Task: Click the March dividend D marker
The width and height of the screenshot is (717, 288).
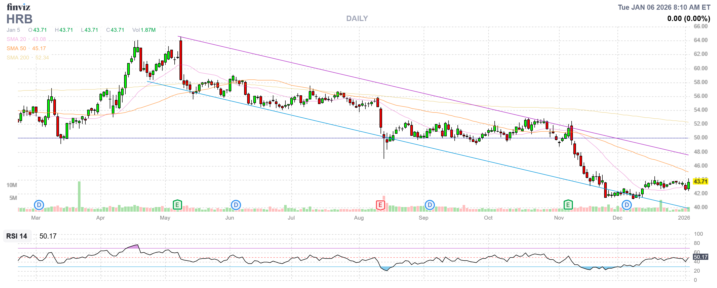Action: [39, 205]
